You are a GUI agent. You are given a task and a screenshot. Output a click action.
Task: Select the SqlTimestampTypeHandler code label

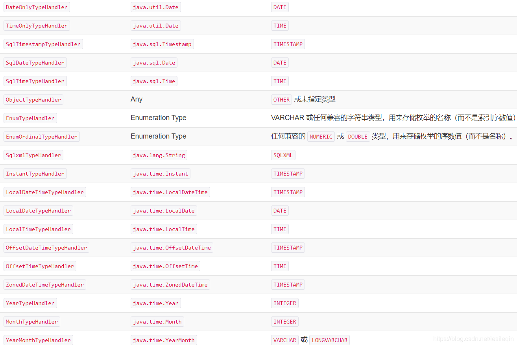click(x=43, y=44)
